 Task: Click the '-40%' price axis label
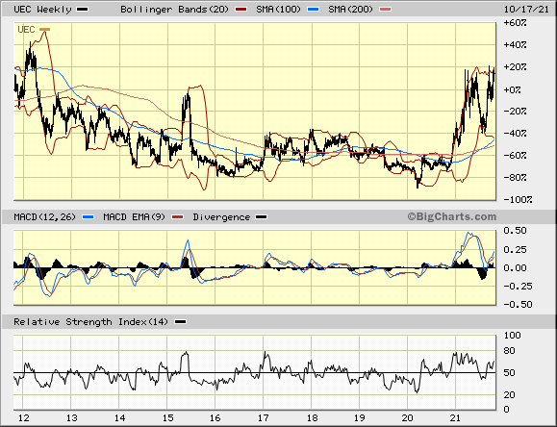click(515, 134)
